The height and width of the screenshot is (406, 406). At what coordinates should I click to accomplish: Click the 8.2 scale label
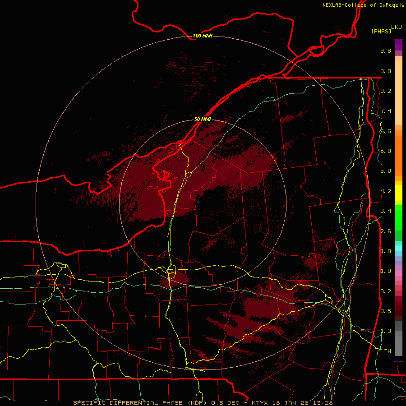click(x=386, y=91)
